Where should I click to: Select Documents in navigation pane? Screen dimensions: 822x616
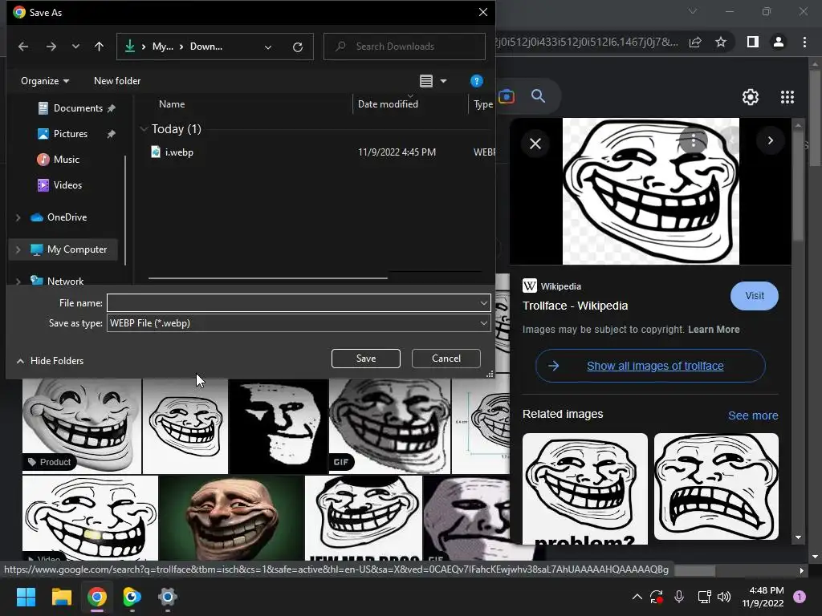(x=77, y=108)
